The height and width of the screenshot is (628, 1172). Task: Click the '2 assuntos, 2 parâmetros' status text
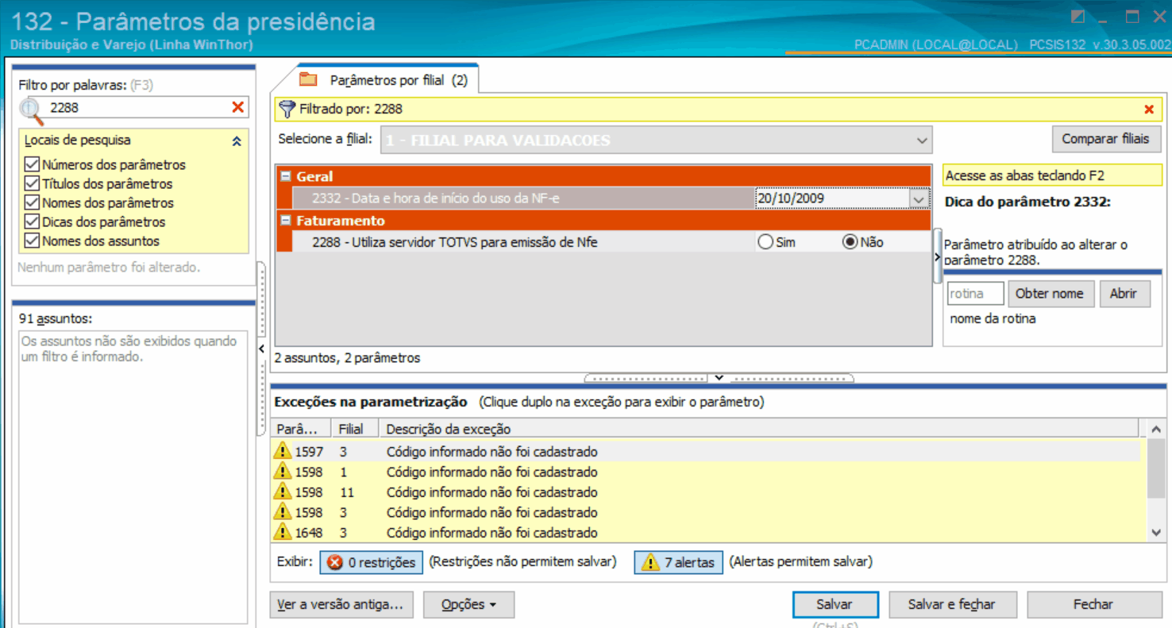click(347, 358)
